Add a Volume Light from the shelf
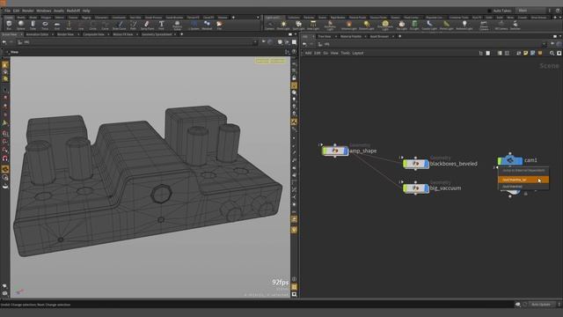This screenshot has width=563, height=317. 348,26
